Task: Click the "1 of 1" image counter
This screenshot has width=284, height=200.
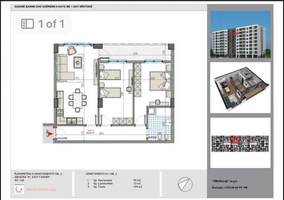Action: (x=51, y=24)
